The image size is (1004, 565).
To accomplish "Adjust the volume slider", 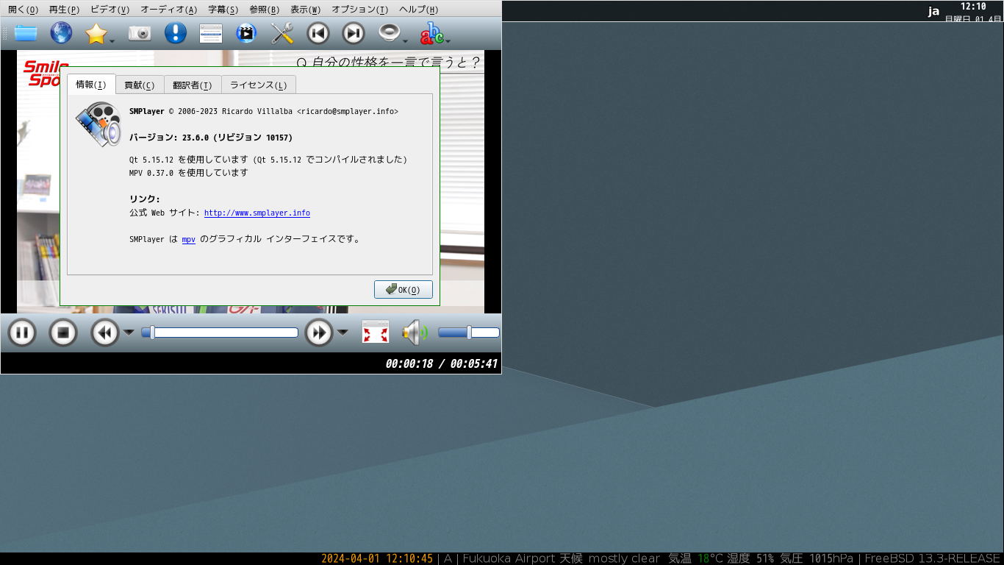I will (469, 333).
